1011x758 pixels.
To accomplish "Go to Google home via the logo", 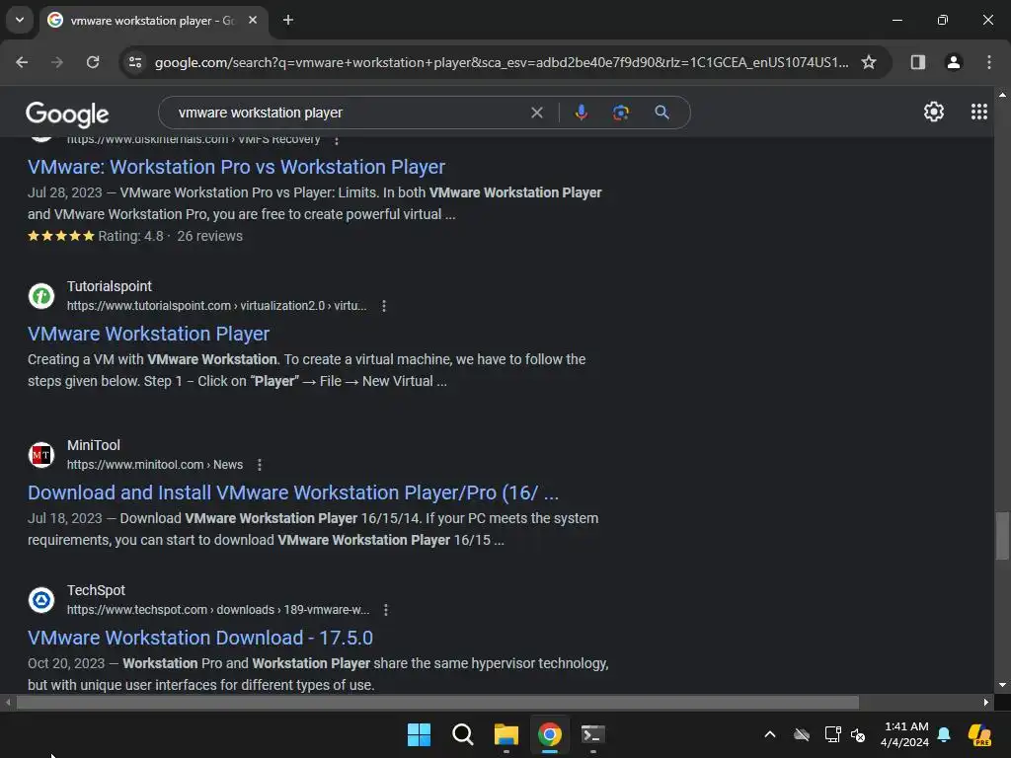I will pyautogui.click(x=67, y=114).
